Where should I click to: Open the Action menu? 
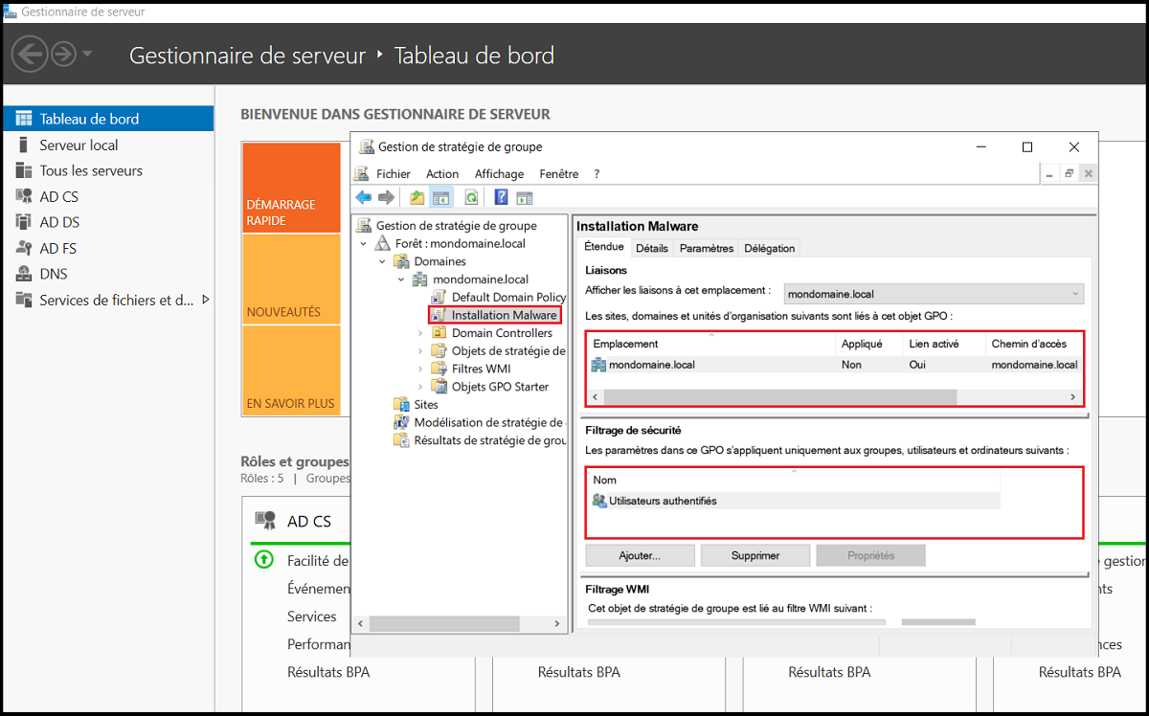pos(442,174)
